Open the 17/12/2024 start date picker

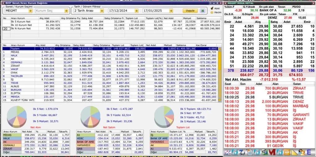(136, 11)
